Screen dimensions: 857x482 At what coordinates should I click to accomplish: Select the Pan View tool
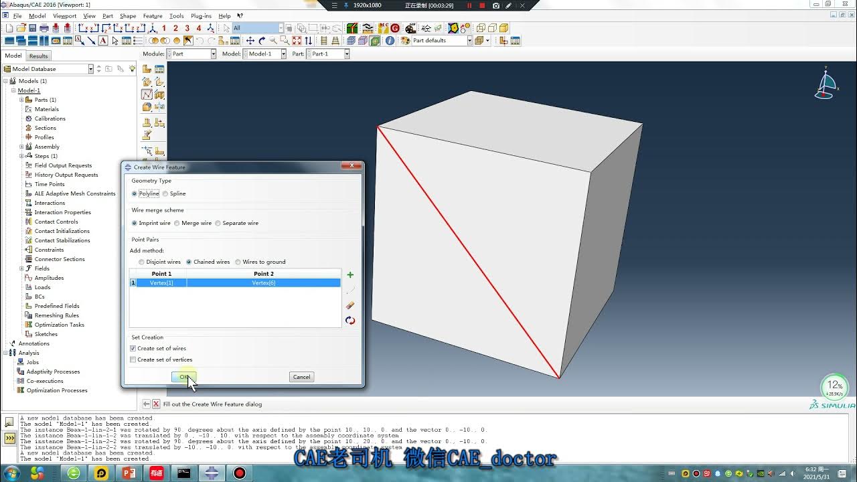coord(250,41)
